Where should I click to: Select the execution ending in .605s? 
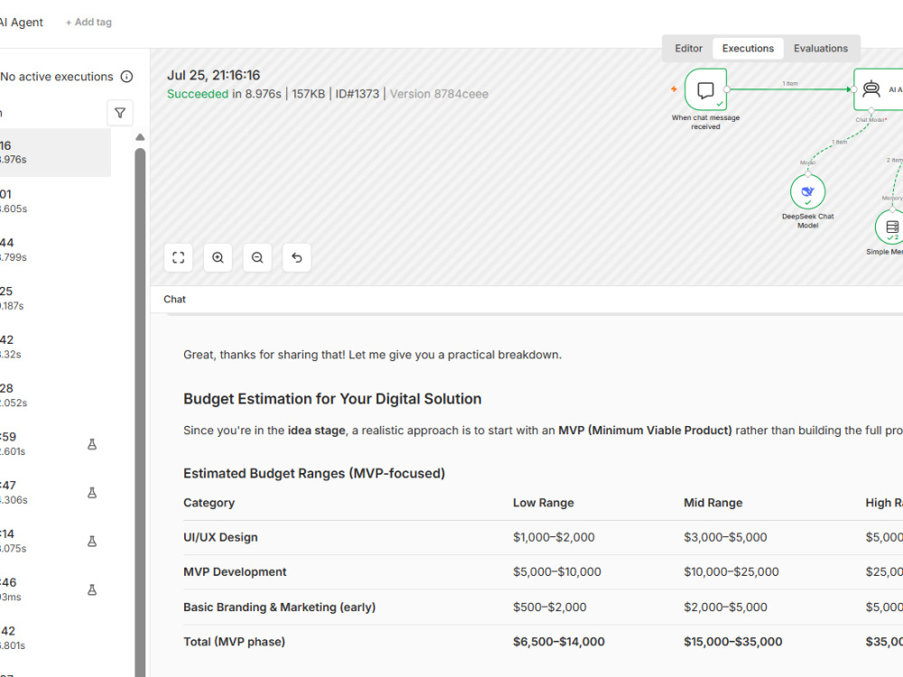[x=55, y=201]
